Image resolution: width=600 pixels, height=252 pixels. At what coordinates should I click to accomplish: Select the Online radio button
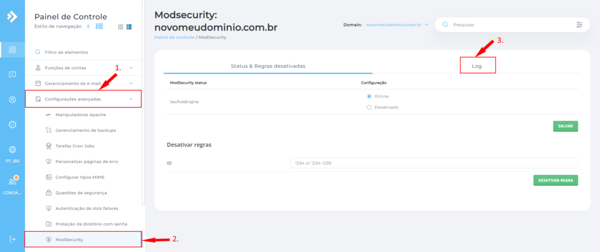[x=369, y=96]
